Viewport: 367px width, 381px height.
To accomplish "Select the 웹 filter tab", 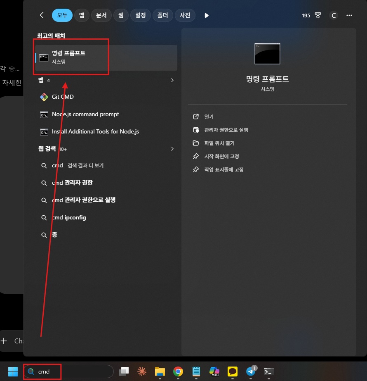I will coord(121,15).
